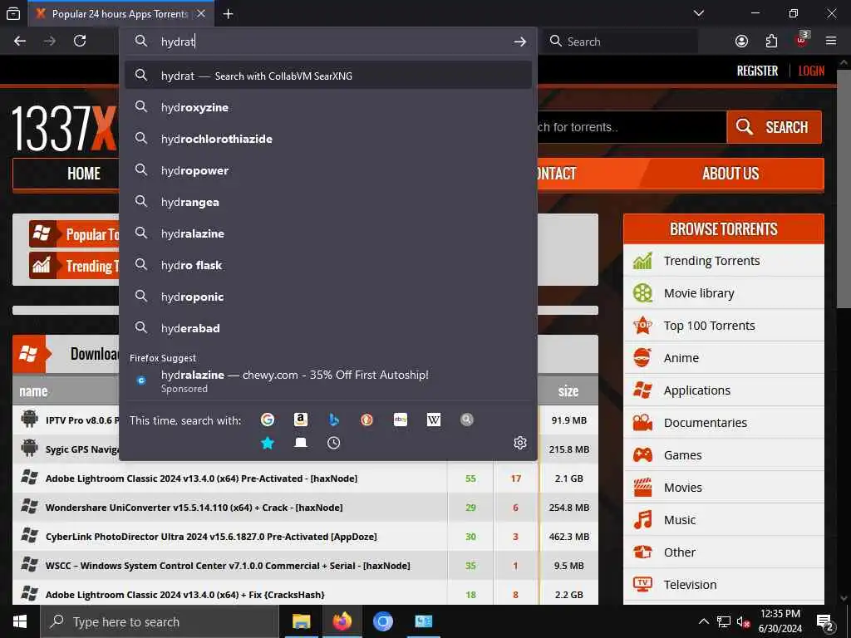The height and width of the screenshot is (638, 851).
Task: Click the Music note icon
Action: point(642,520)
